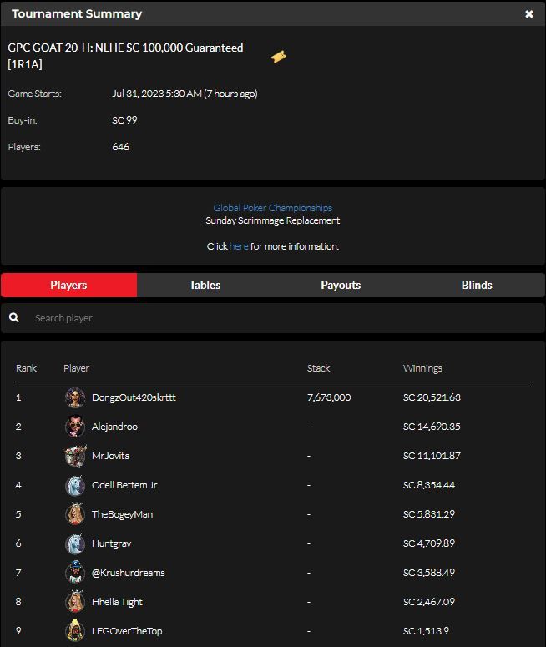Close the Tournament Summary window
The height and width of the screenshot is (647, 546).
click(x=529, y=13)
